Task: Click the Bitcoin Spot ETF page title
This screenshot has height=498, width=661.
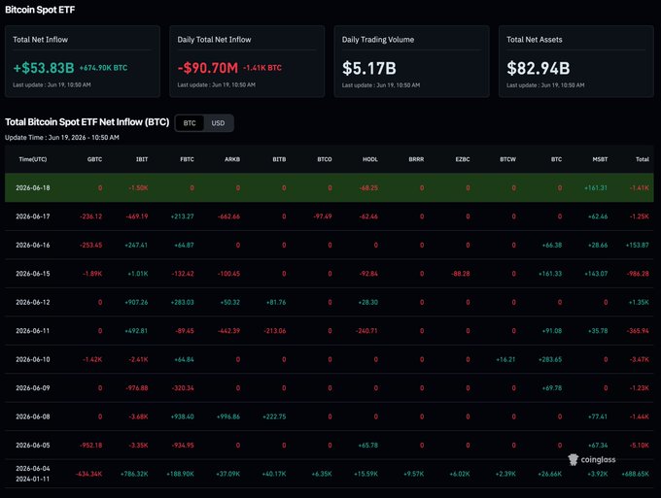Action: point(40,10)
